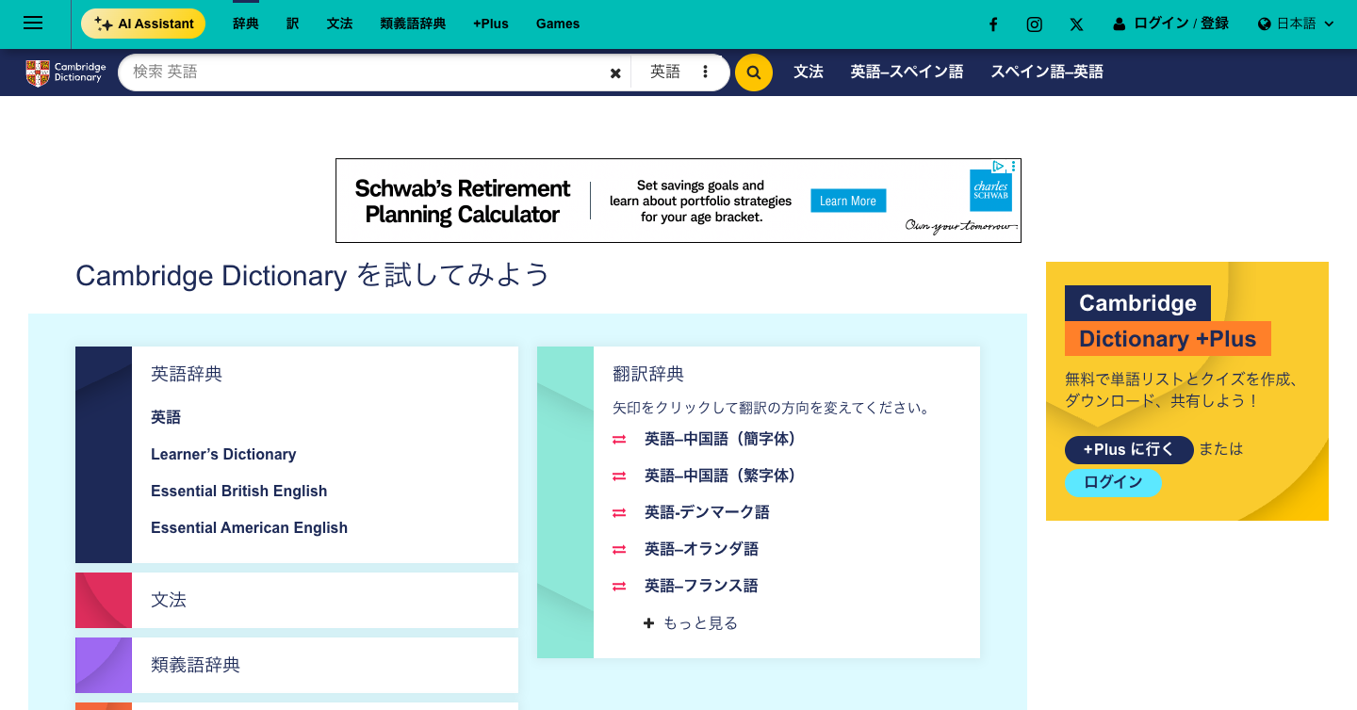Click the yellow magnifier search button
This screenshot has width=1357, height=710.
(754, 73)
